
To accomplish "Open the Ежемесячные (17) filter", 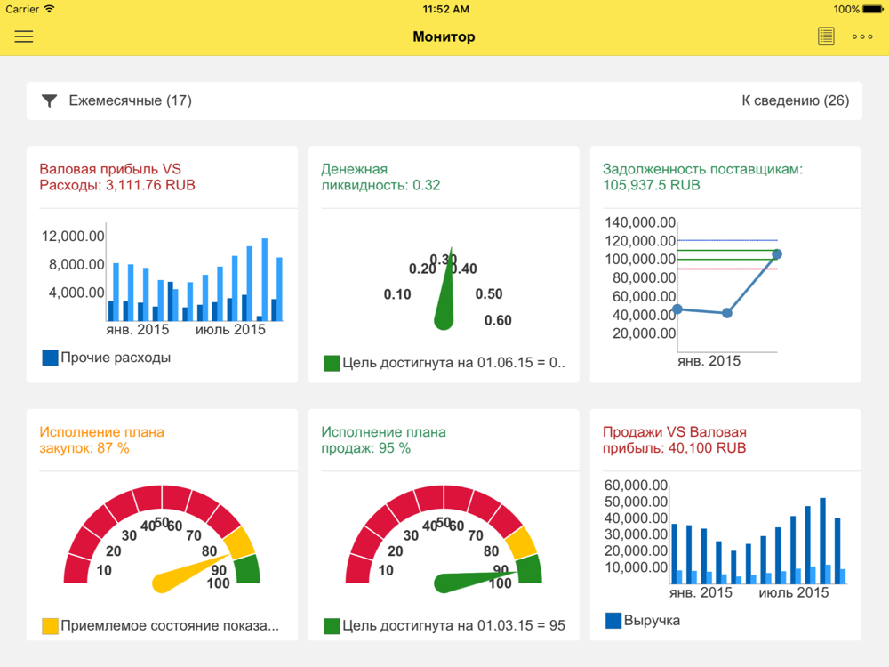I will (130, 100).
